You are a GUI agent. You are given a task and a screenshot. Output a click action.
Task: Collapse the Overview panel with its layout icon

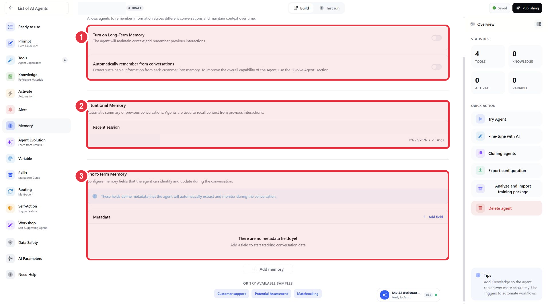click(x=539, y=24)
